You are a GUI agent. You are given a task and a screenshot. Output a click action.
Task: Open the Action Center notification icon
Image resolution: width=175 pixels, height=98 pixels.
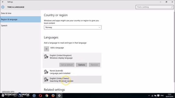tap(158, 96)
